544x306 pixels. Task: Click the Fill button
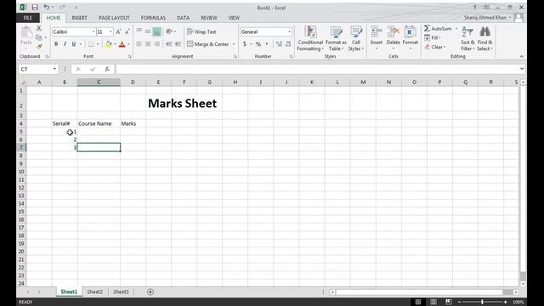click(x=433, y=37)
